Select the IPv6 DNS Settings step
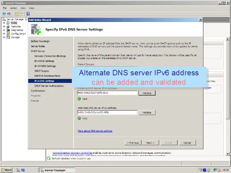This screenshot has width=231, height=173. tap(50, 81)
